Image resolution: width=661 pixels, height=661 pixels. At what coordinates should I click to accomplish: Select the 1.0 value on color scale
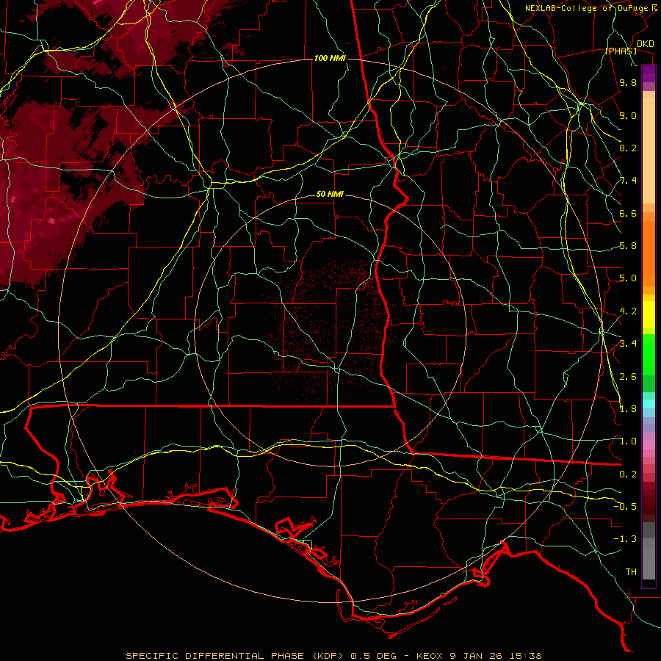[x=628, y=441]
